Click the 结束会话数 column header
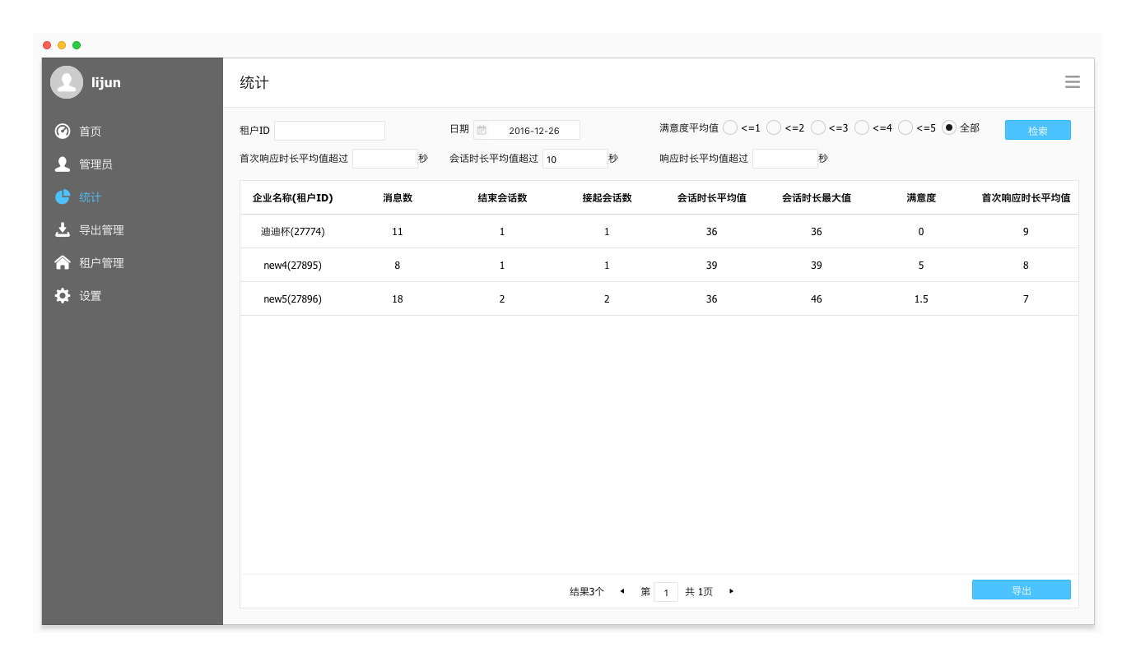Screen dimensions: 1136x666 point(502,198)
